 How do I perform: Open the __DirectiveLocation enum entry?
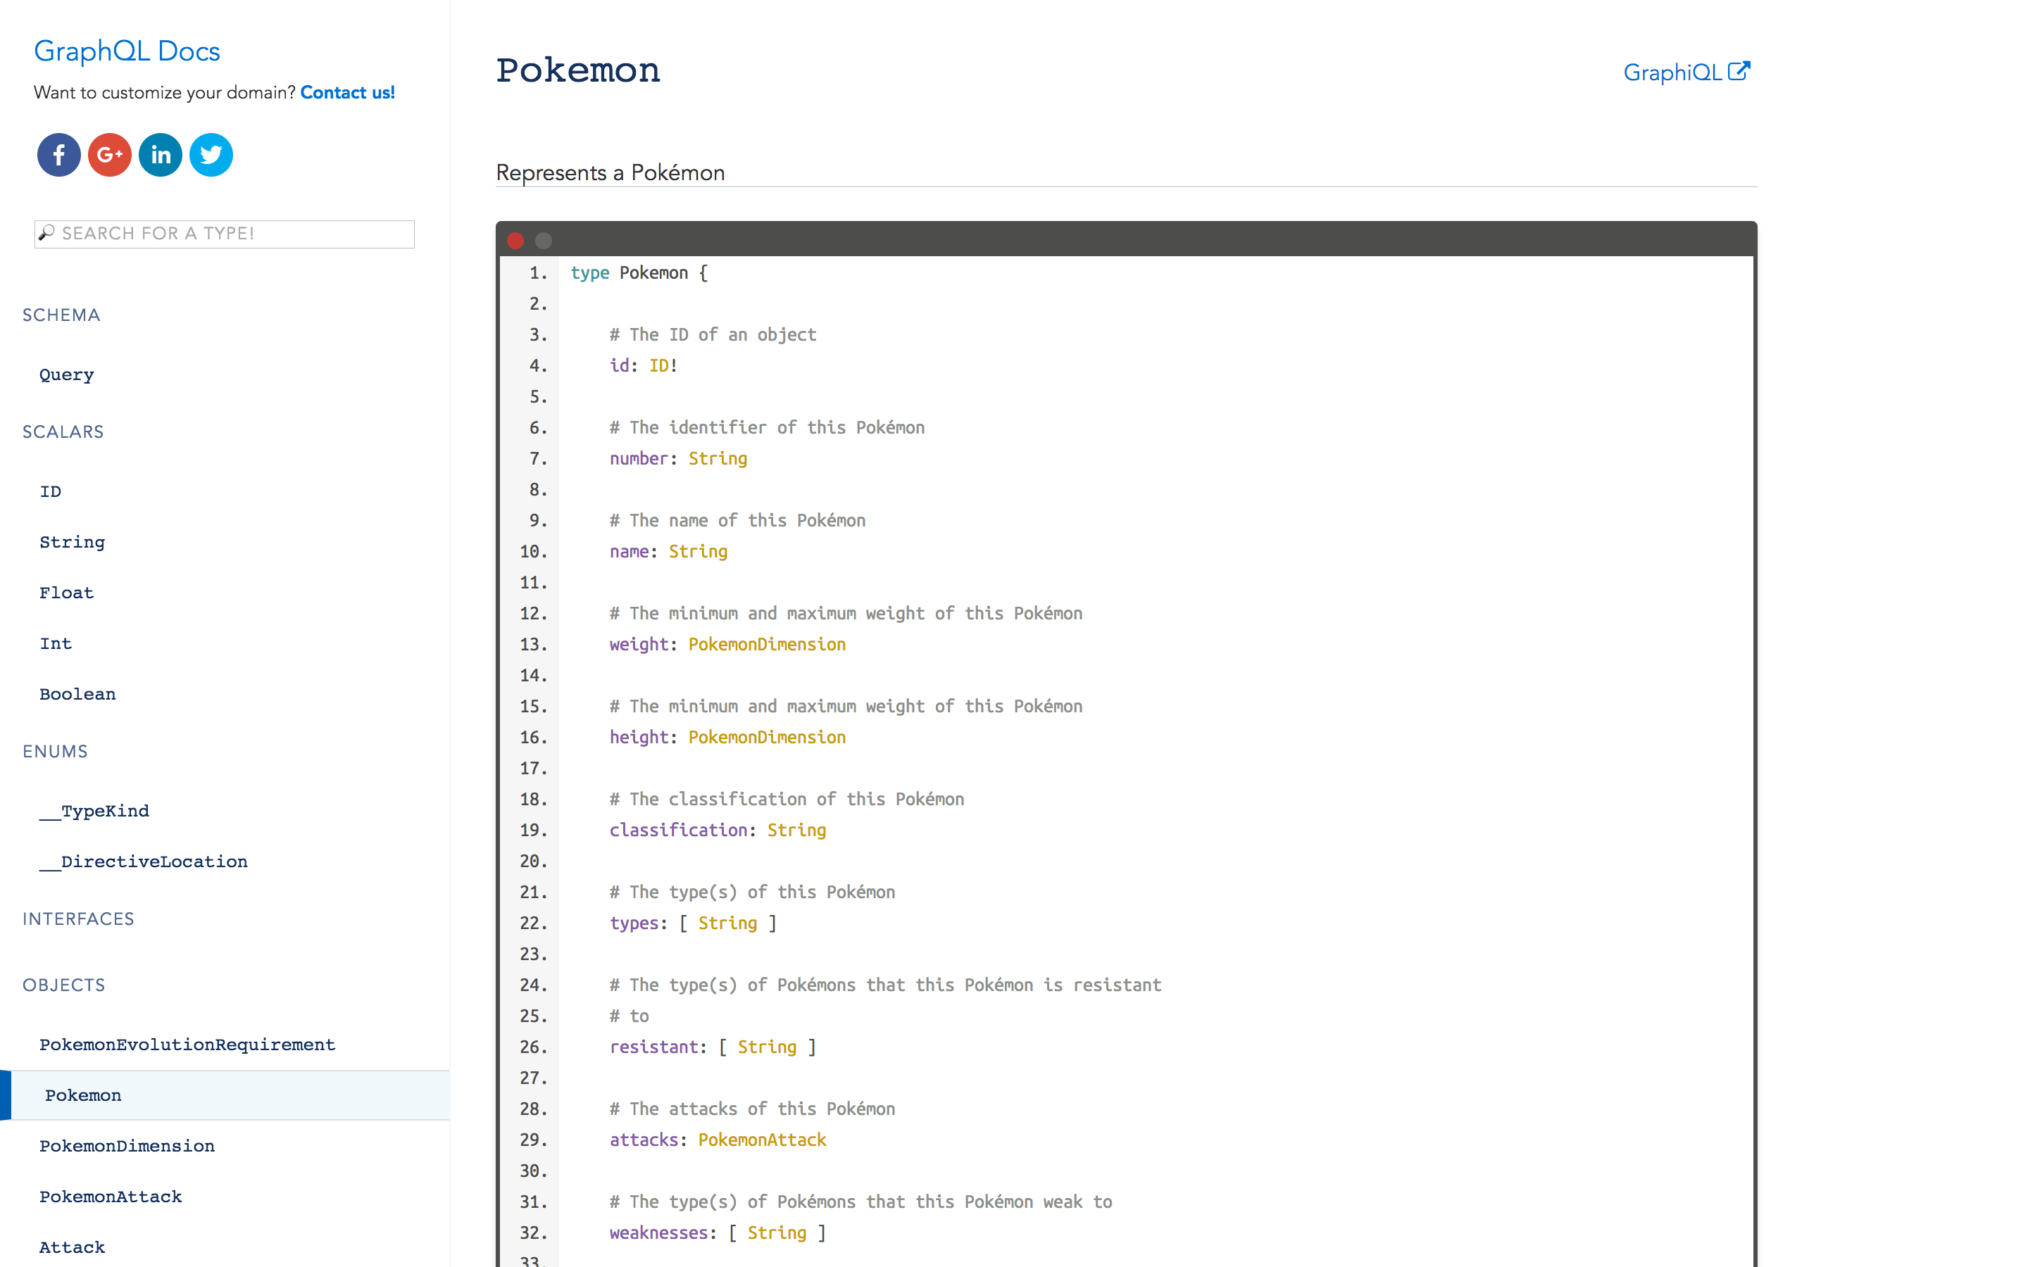pyautogui.click(x=144, y=862)
